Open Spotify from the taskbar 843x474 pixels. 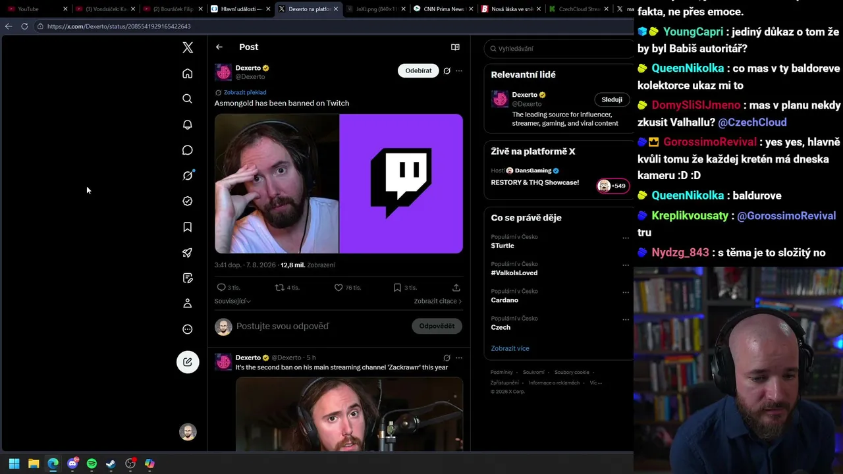click(92, 464)
